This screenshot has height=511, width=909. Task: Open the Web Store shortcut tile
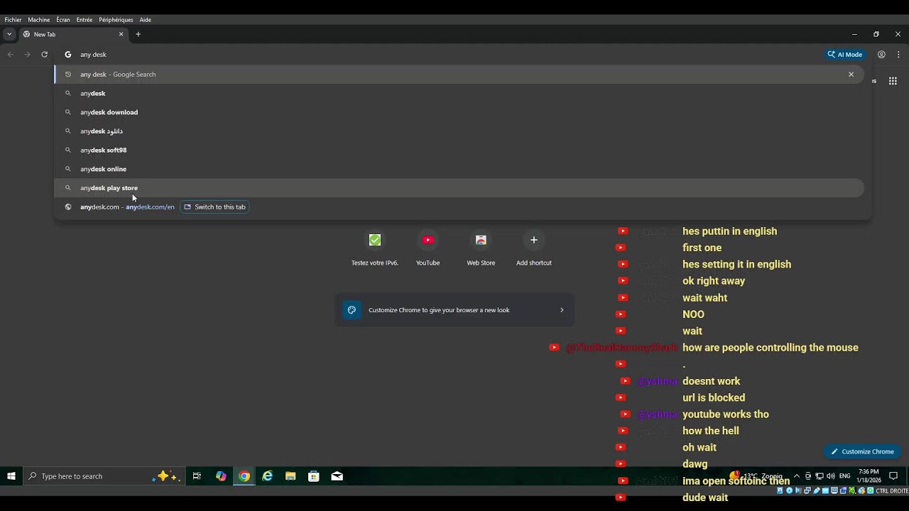481,248
